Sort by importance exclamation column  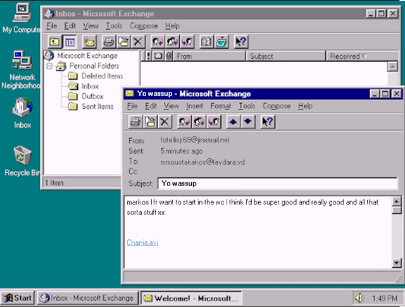coord(148,56)
